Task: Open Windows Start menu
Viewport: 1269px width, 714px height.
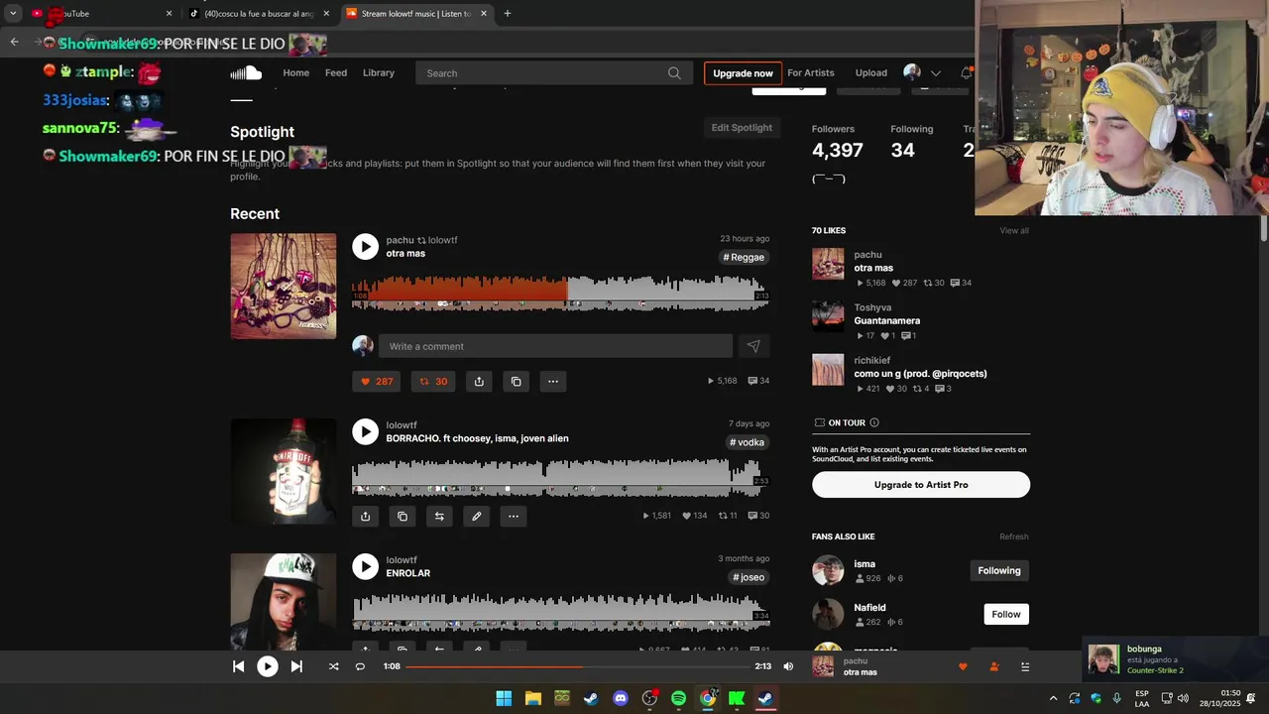Action: tap(504, 698)
